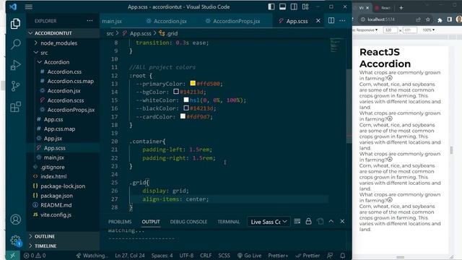Open App.jsx in the explorer
This screenshot has height=260, width=462.
pos(53,139)
